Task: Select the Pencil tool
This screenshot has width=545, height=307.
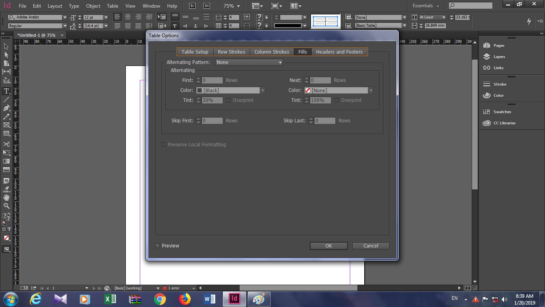Action: tap(6, 117)
